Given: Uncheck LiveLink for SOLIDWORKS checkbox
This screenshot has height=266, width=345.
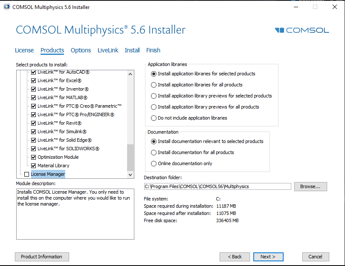Looking at the screenshot, I should 34,149.
